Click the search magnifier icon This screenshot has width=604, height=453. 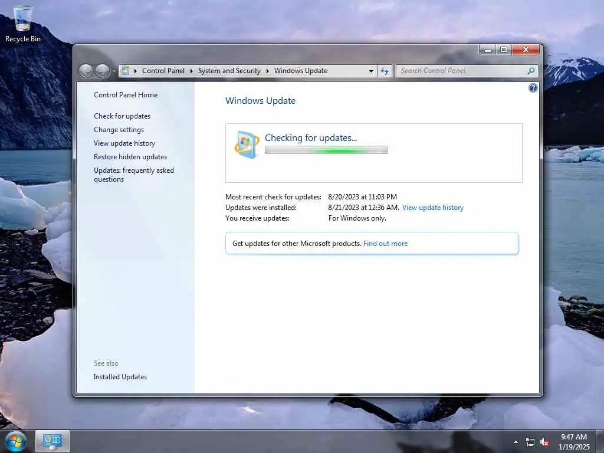tap(531, 71)
